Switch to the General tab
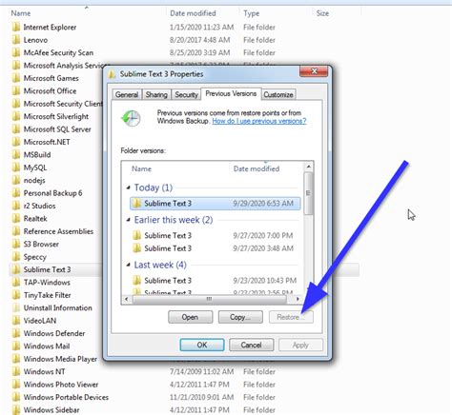Image resolution: width=452 pixels, height=415 pixels. [x=127, y=94]
